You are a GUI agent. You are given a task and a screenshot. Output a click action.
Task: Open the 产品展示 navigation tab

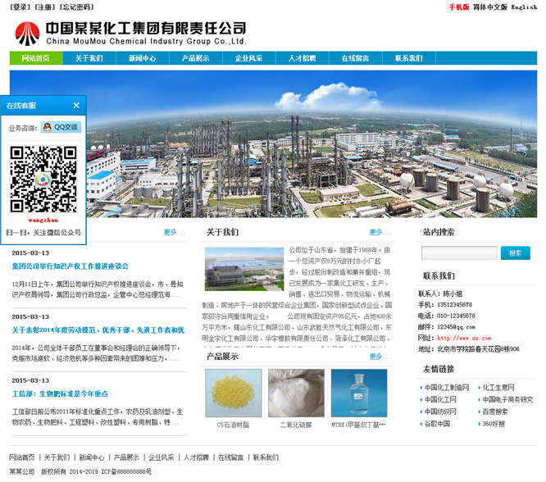click(195, 59)
